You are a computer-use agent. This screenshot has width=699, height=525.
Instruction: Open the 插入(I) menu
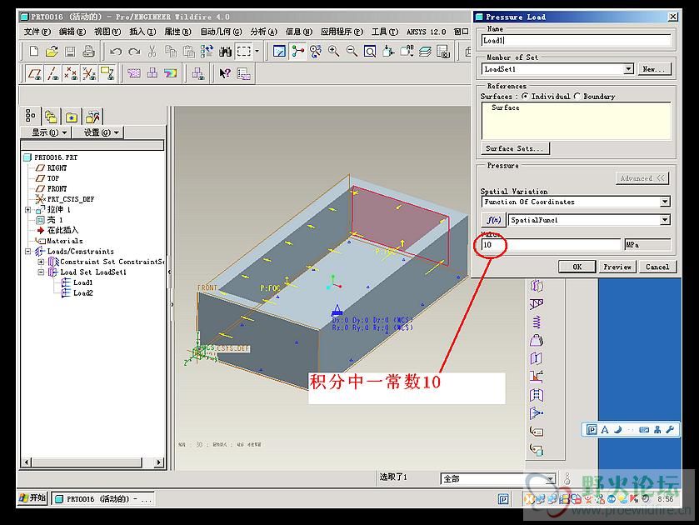142,32
